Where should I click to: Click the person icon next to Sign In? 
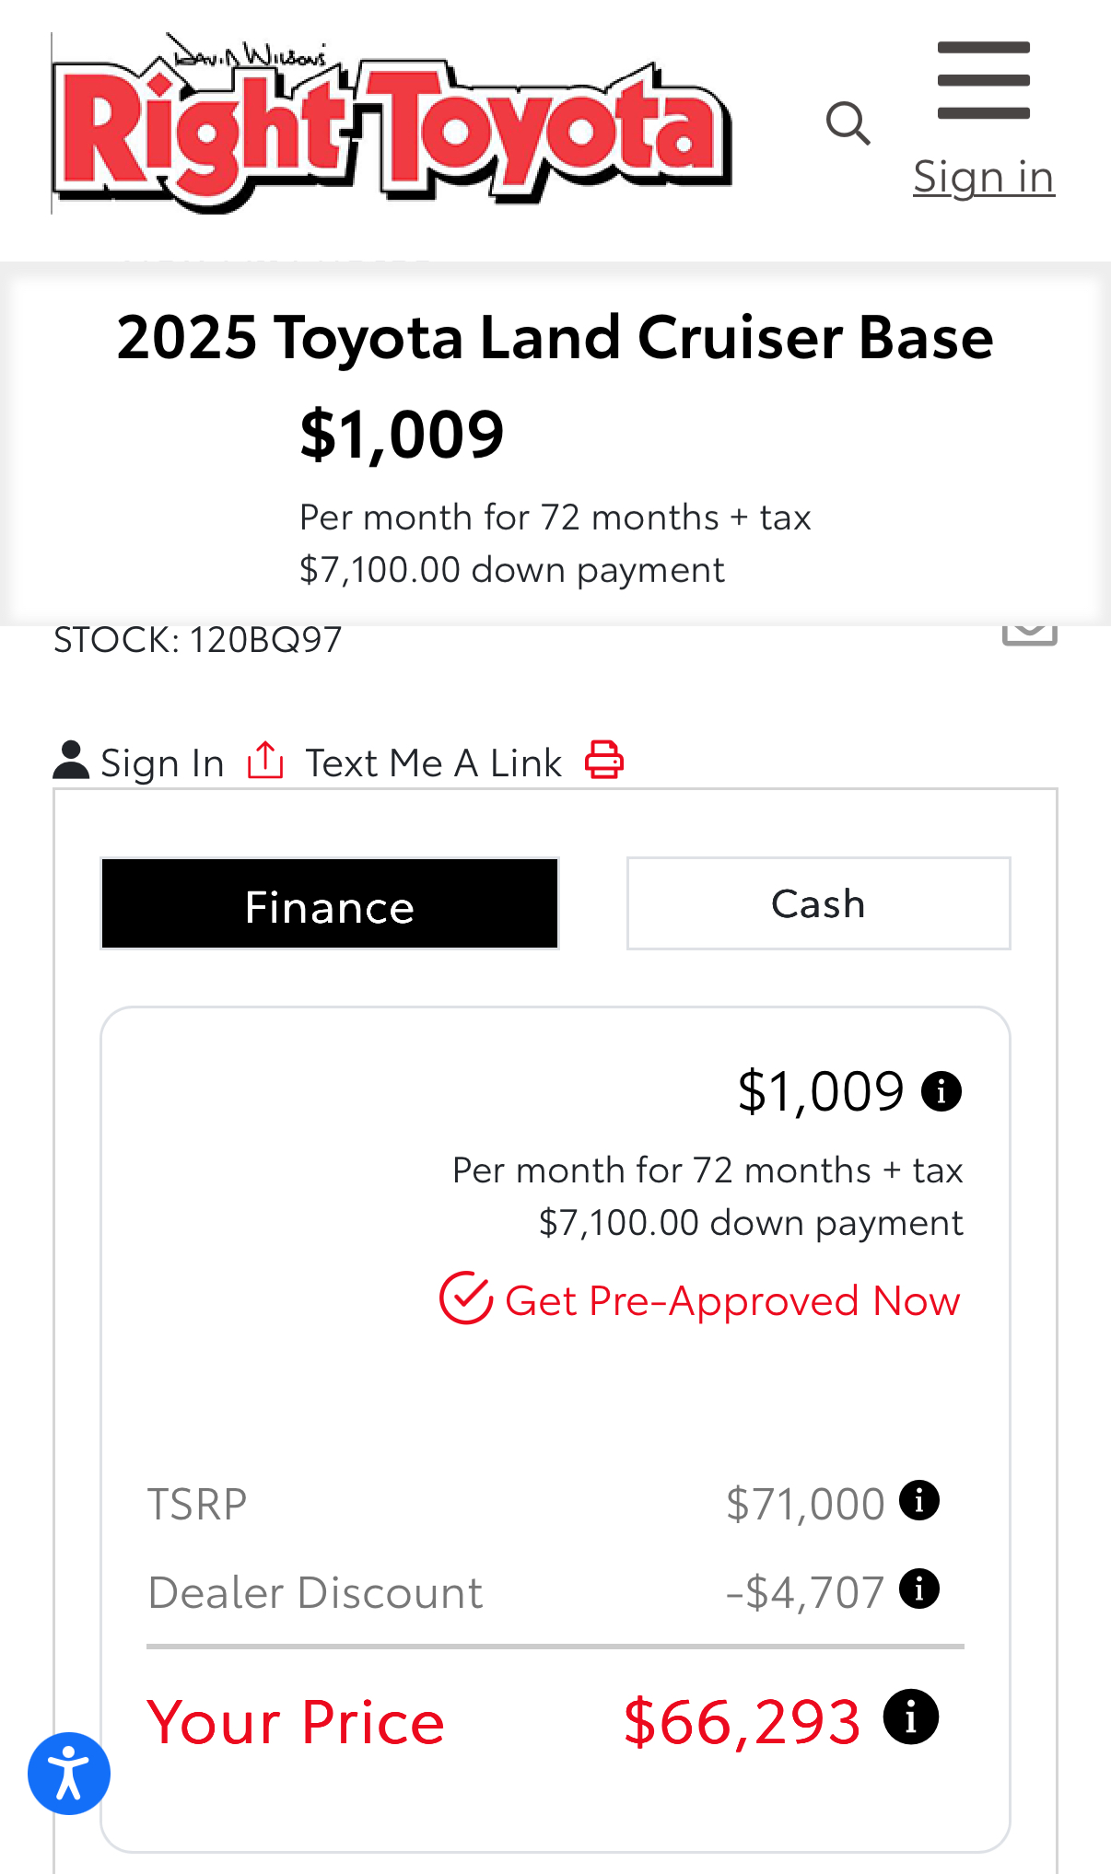click(71, 761)
